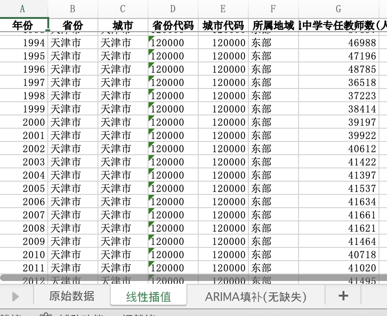Switch to the 原始数据 sheet tab
Screen dimensions: 387x316
[x=71, y=296]
